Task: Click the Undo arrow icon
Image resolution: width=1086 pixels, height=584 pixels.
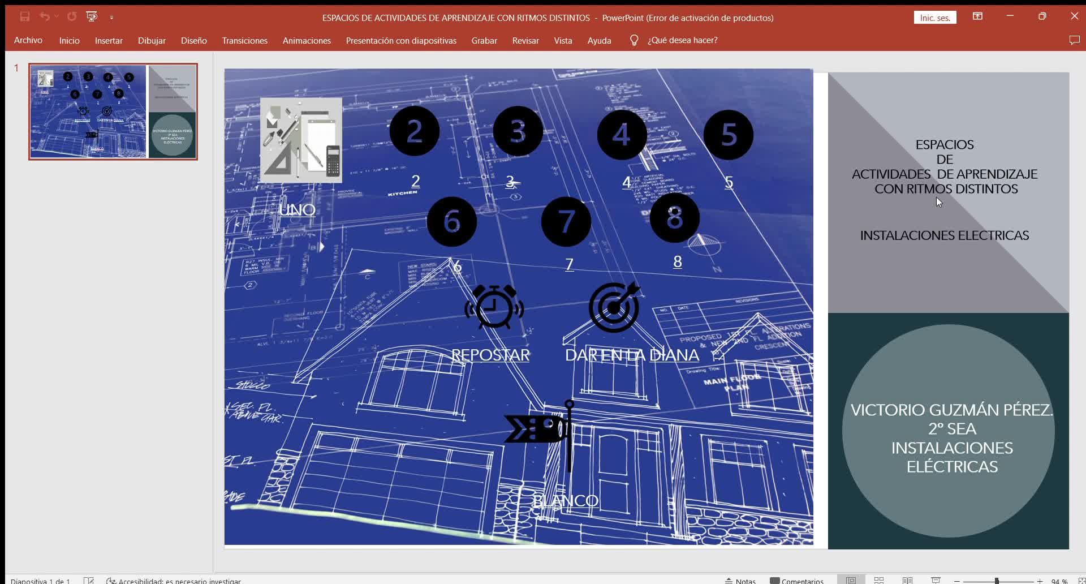Action: pyautogui.click(x=45, y=17)
